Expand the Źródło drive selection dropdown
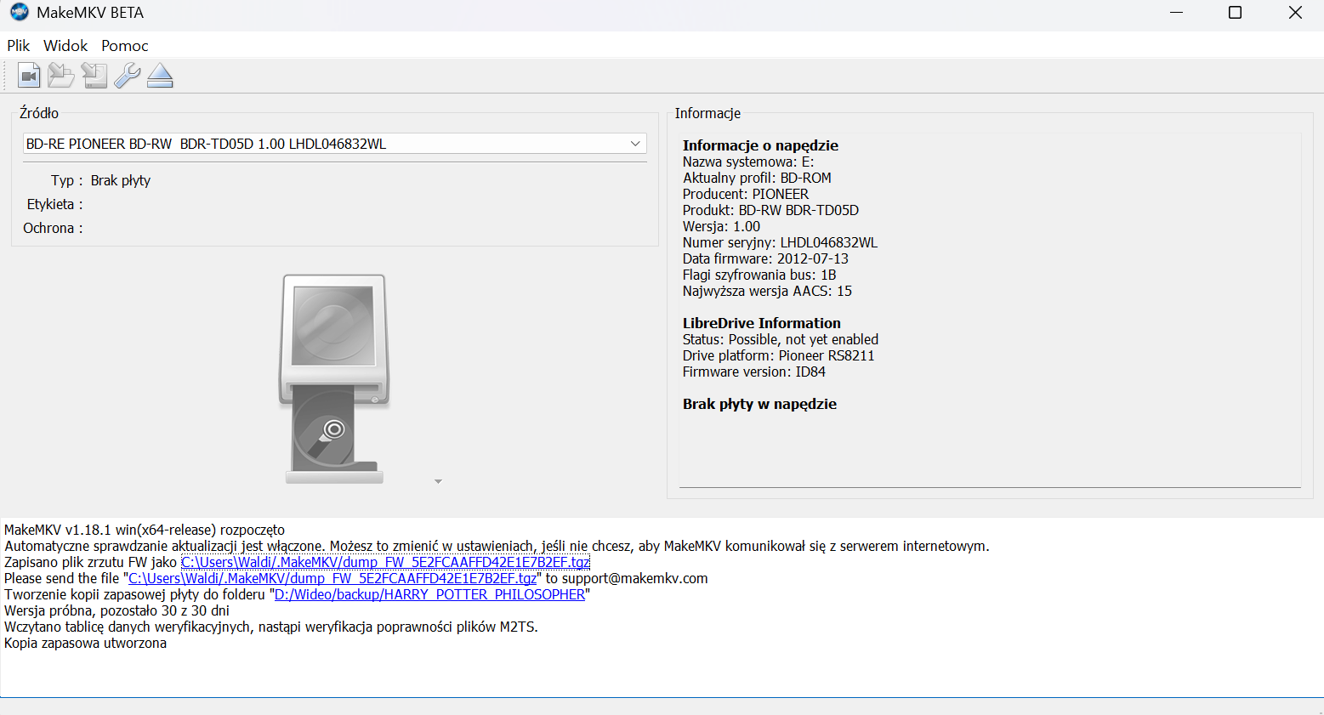Viewport: 1324px width, 715px height. tap(634, 144)
